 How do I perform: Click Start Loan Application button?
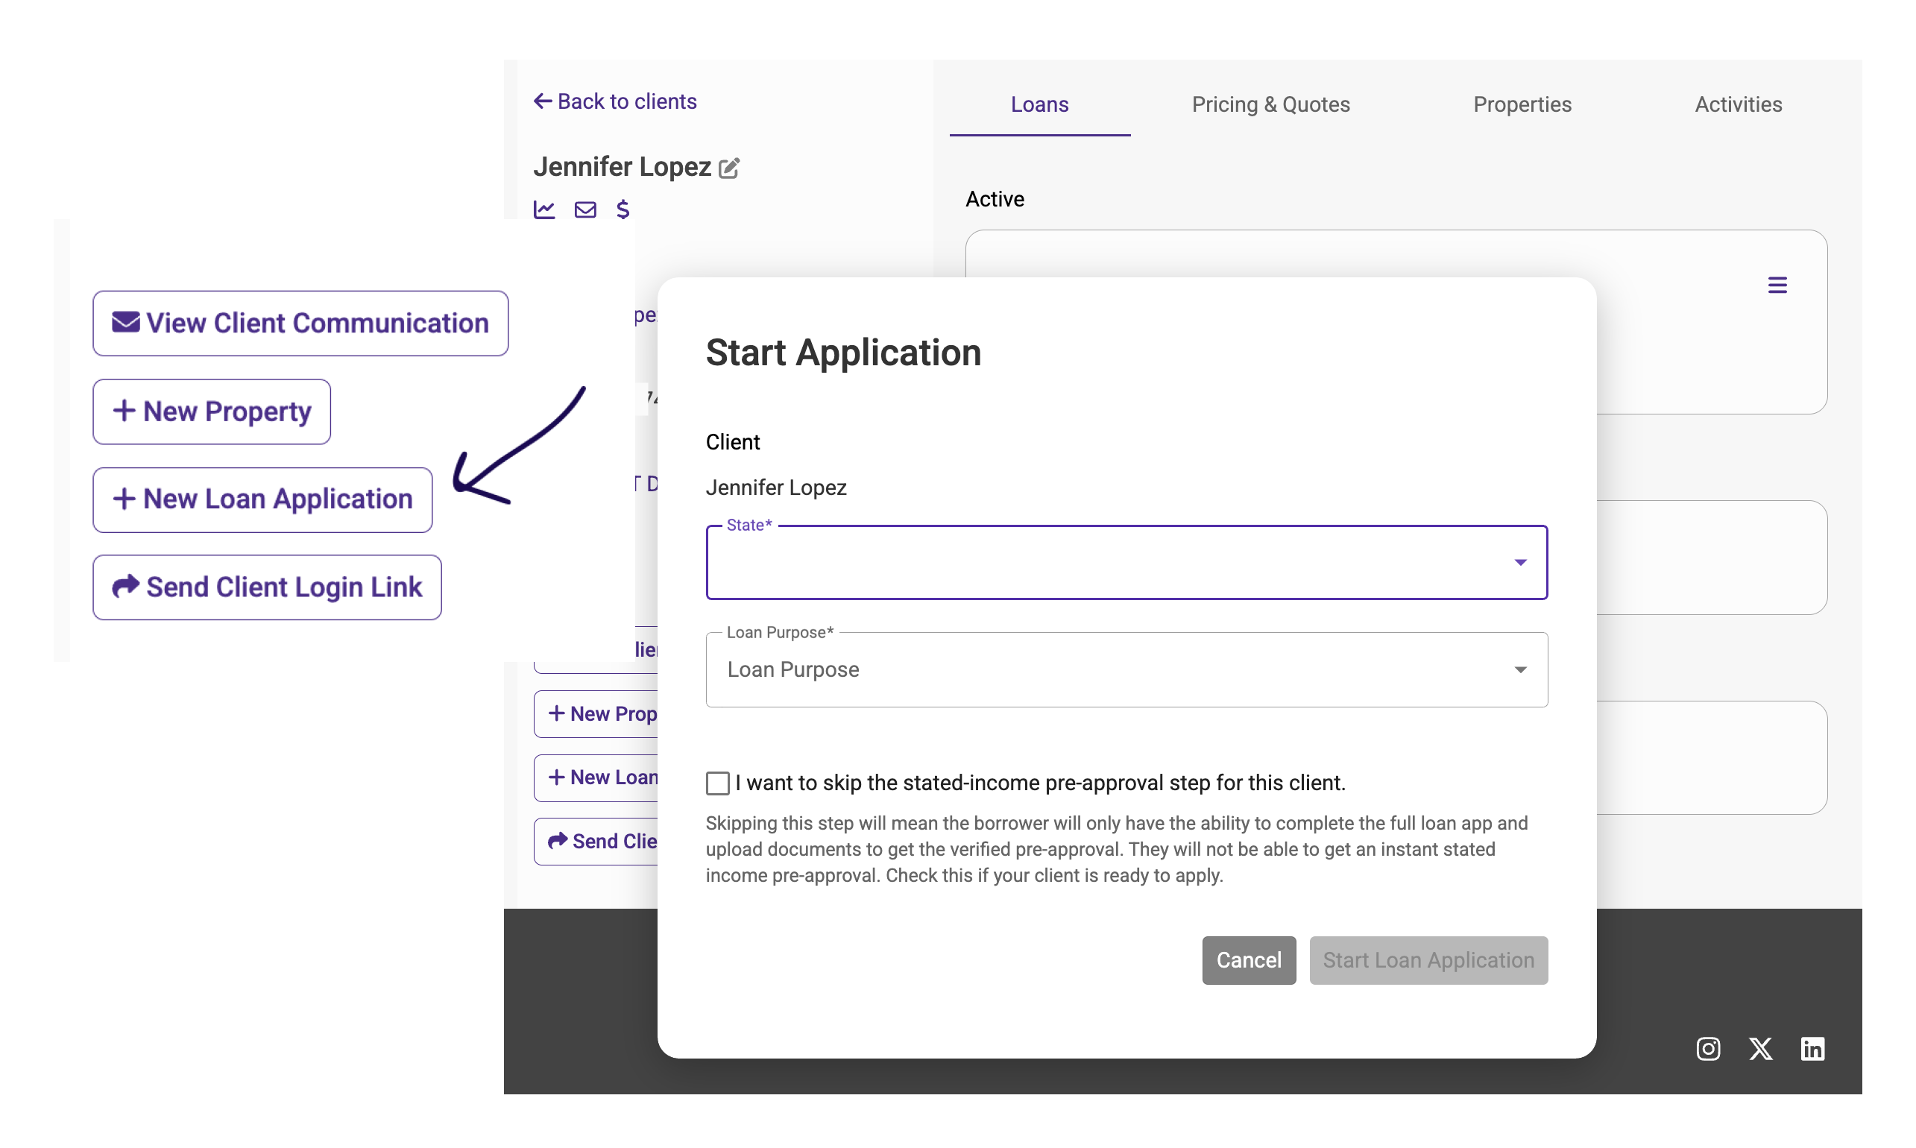(1428, 960)
